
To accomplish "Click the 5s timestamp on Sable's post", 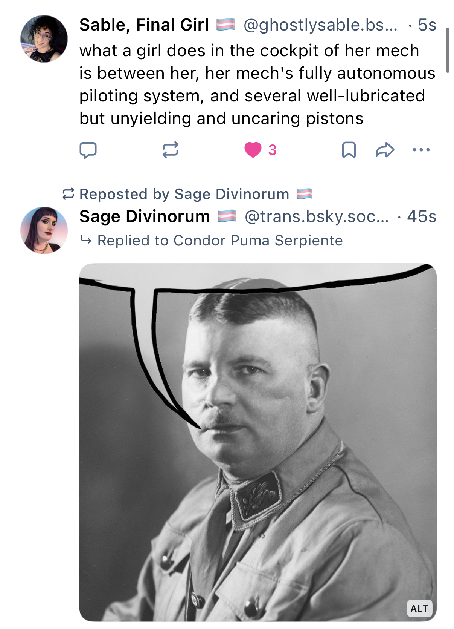I will (x=427, y=25).
